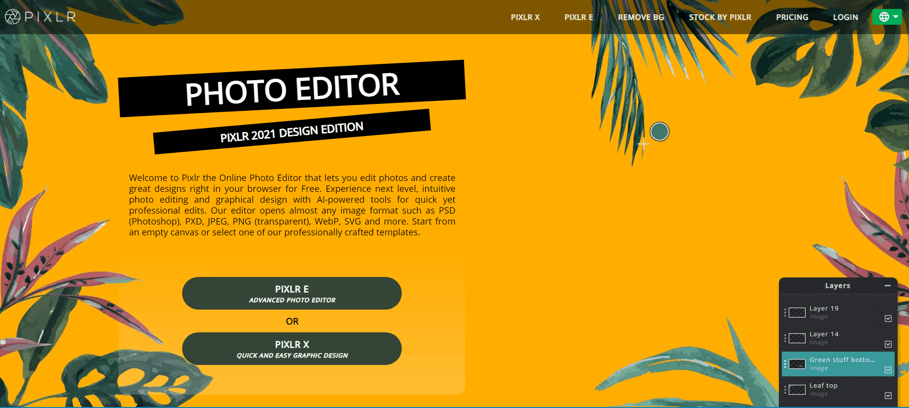The height and width of the screenshot is (408, 909).
Task: Click Green stuff bottom layer dots handle
Action: (785, 364)
